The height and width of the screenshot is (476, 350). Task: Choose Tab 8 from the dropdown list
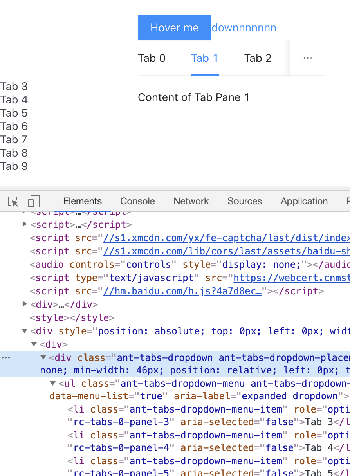click(14, 153)
